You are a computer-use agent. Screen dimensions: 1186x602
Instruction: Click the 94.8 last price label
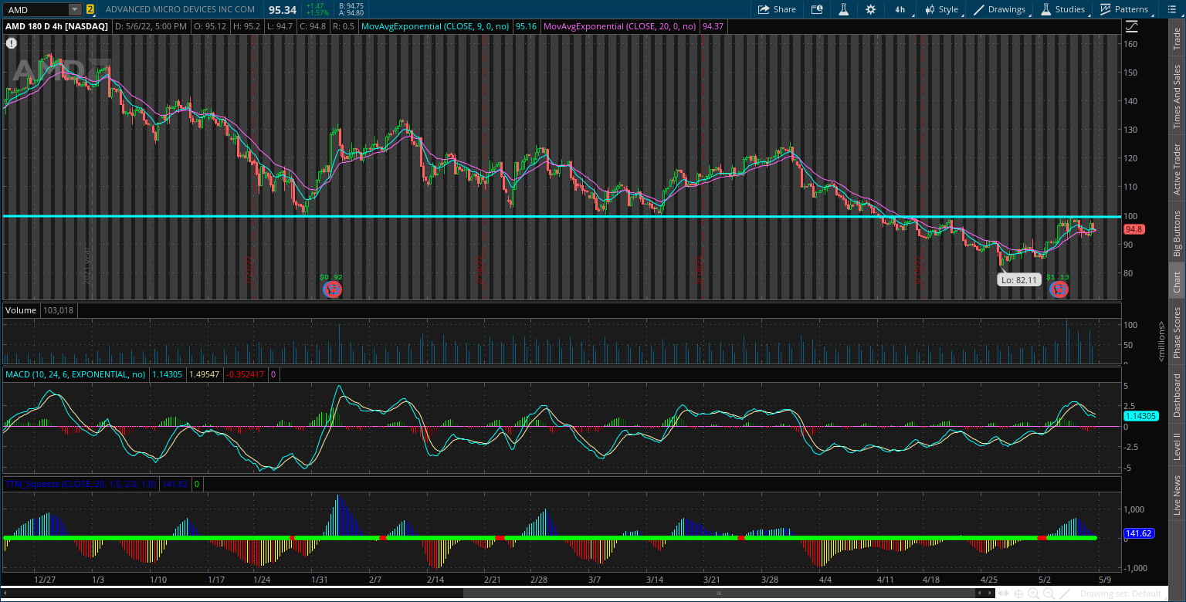coord(1133,229)
